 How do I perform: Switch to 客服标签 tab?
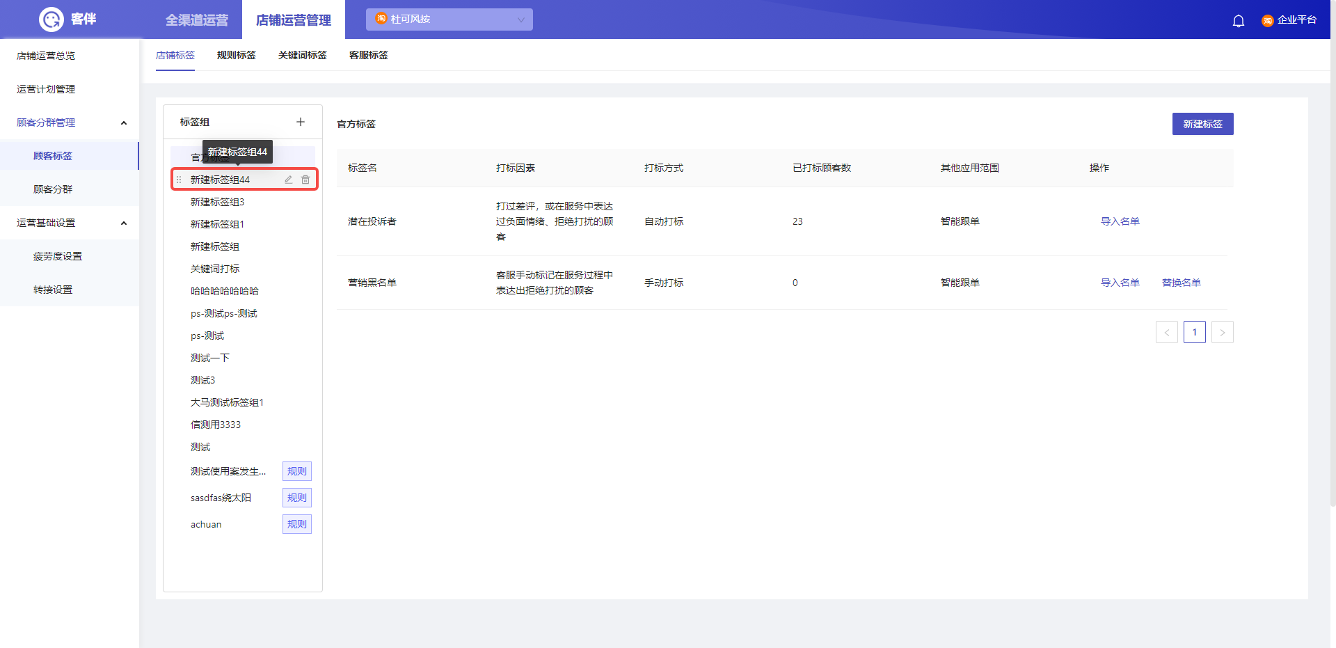[369, 55]
